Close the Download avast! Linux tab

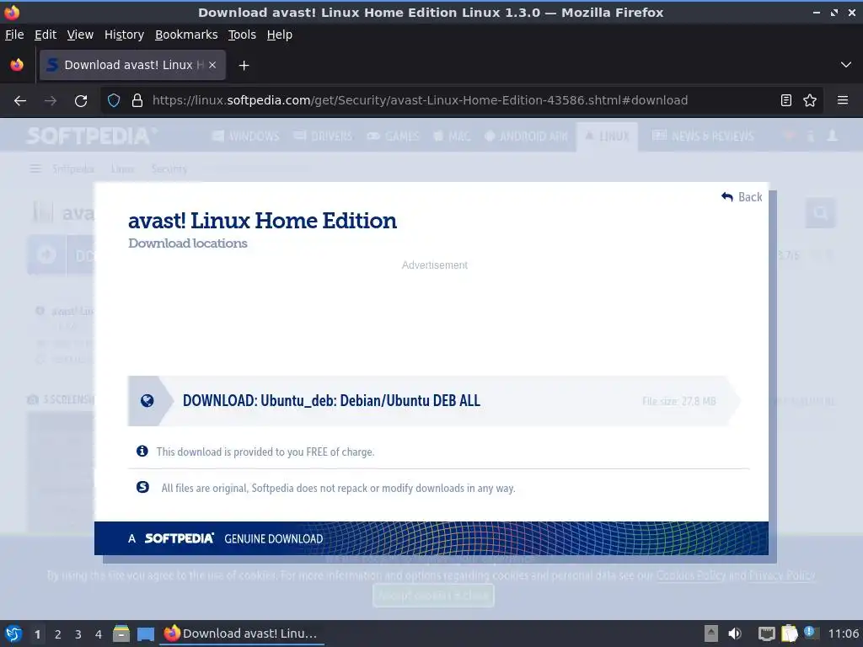212,65
